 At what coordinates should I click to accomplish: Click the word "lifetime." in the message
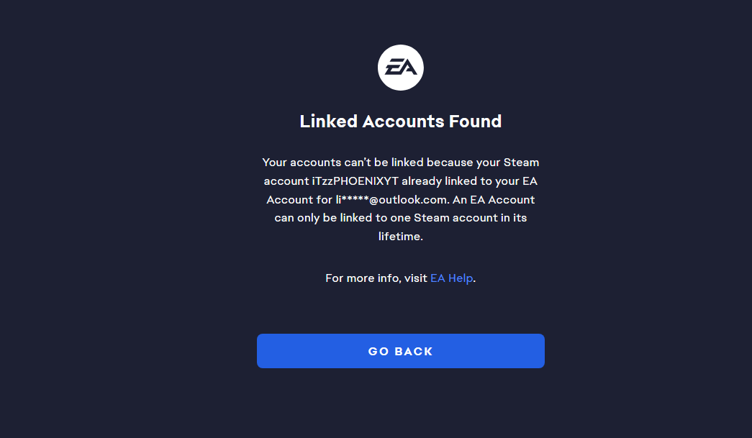[x=400, y=236]
